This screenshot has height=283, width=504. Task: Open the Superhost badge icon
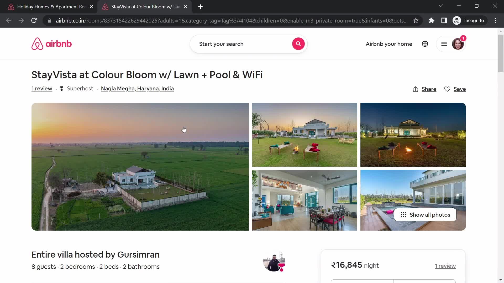click(x=61, y=89)
